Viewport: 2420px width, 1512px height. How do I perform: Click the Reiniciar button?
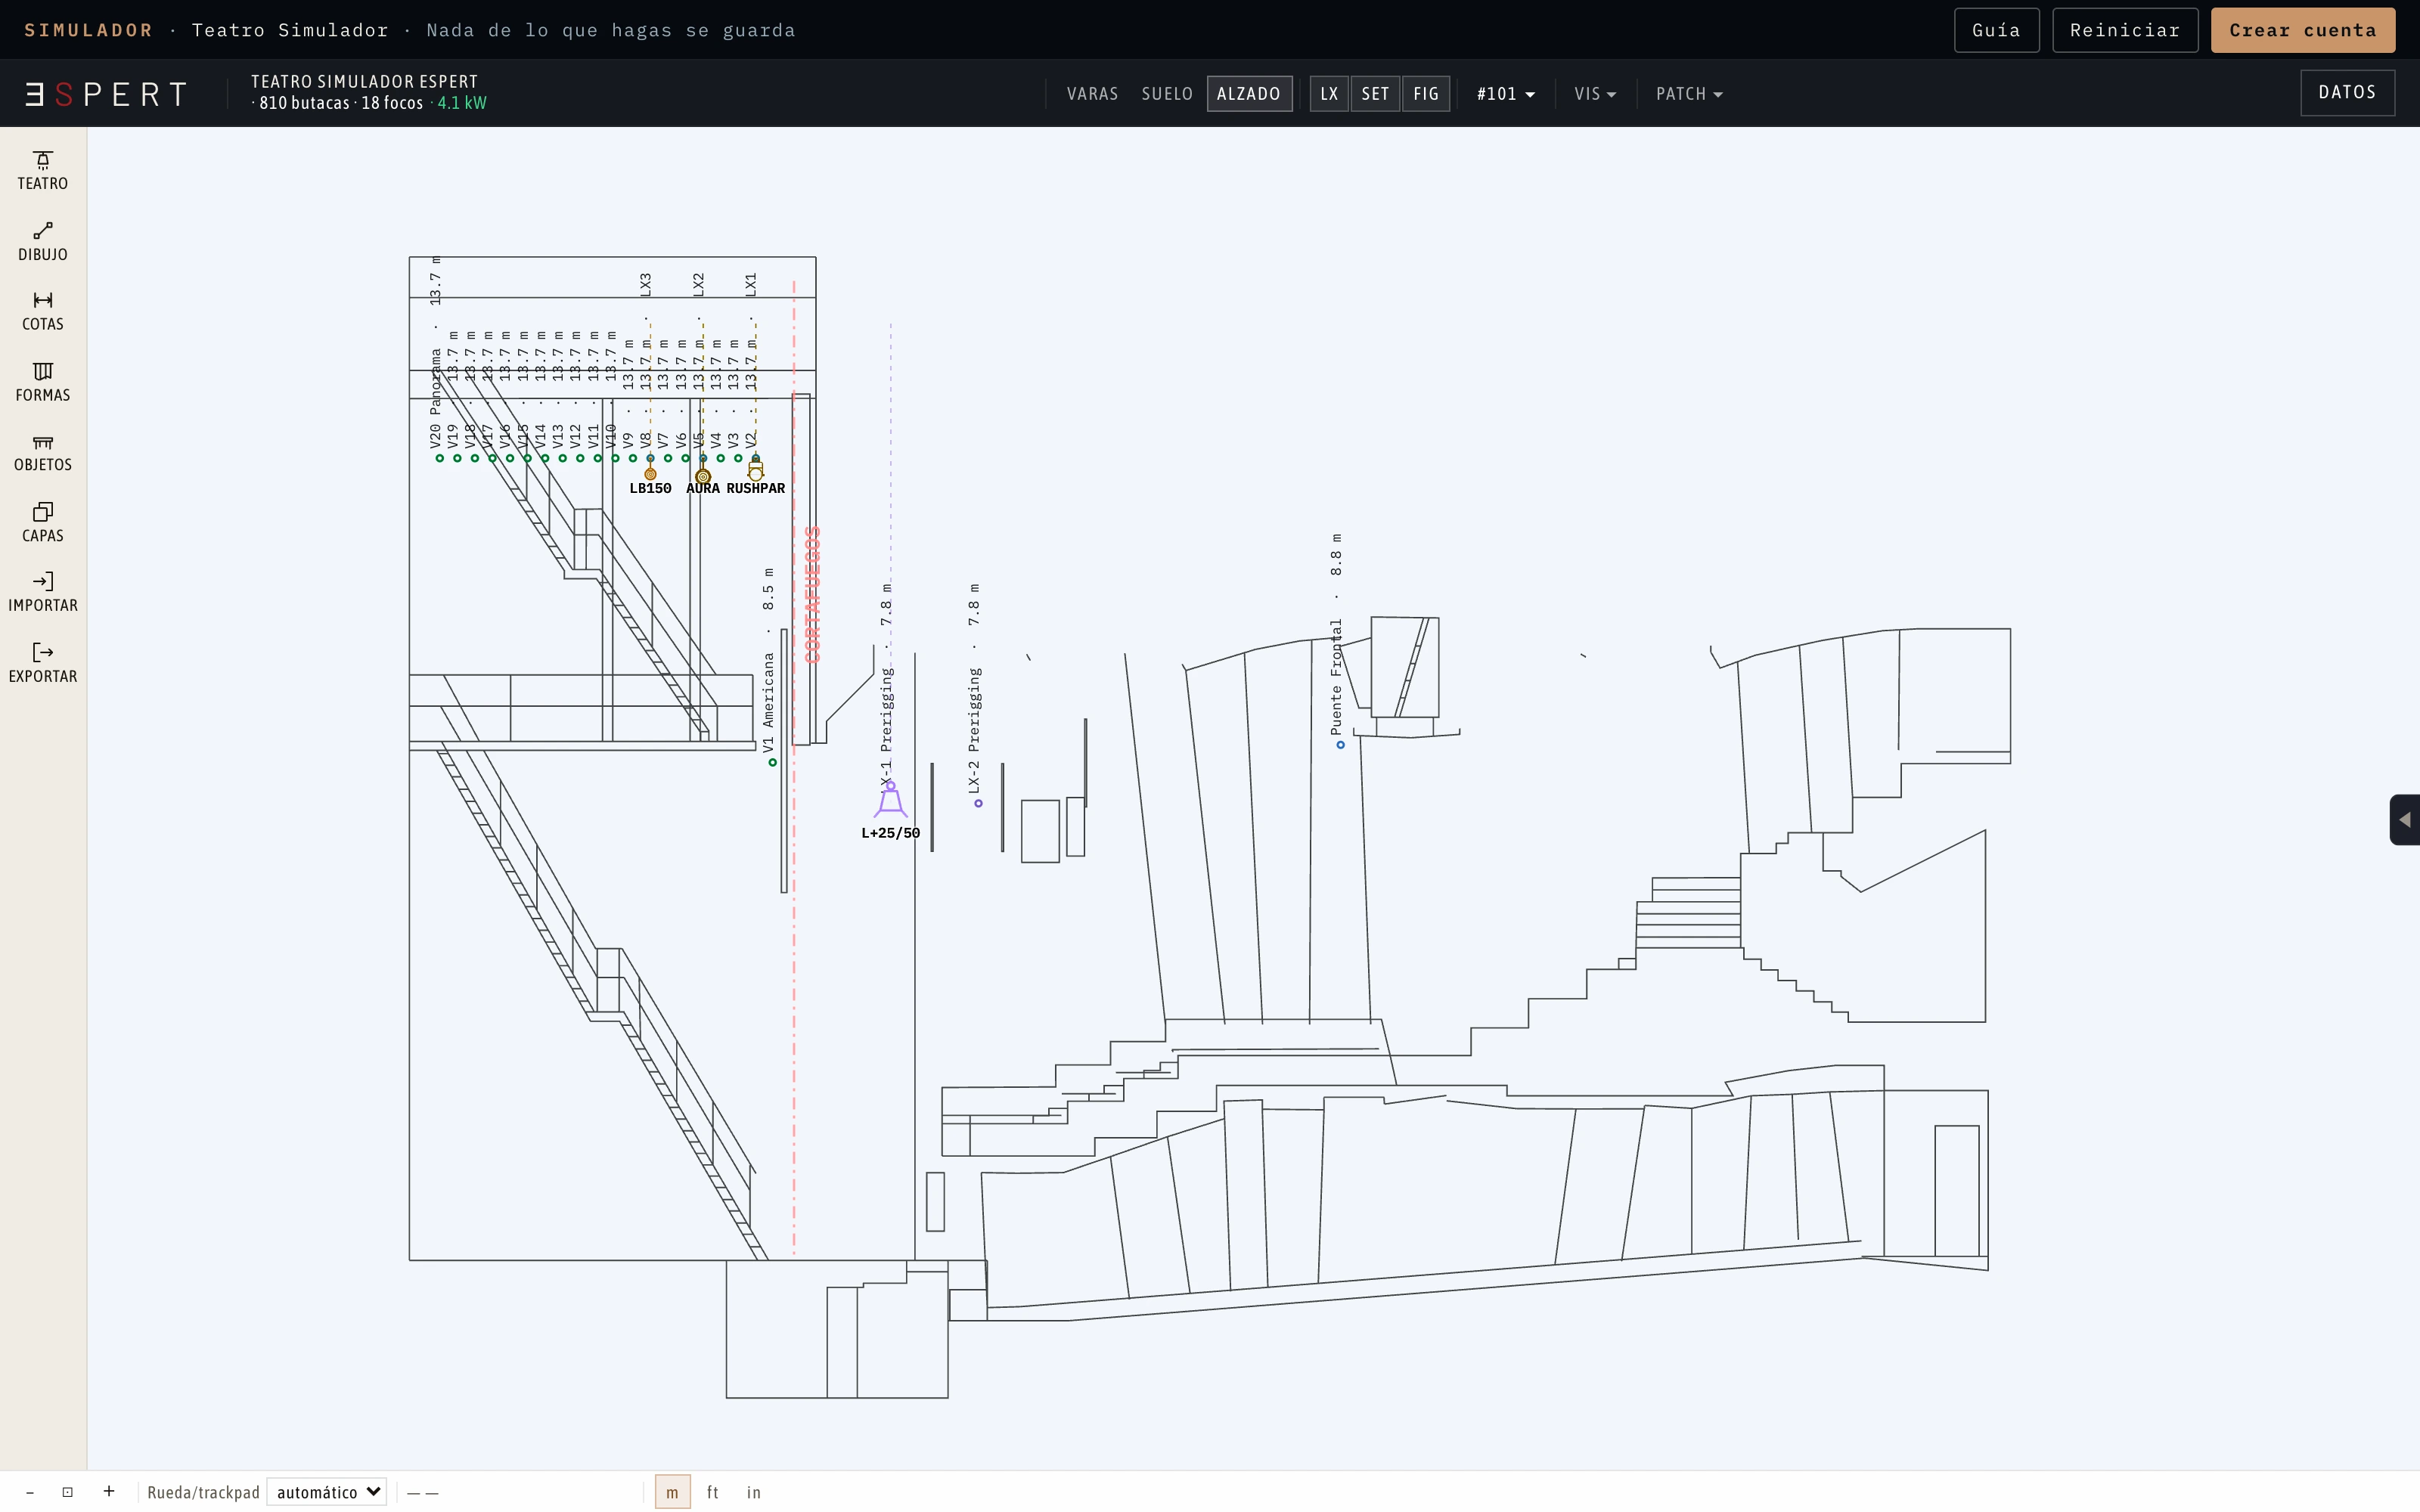tap(2125, 30)
